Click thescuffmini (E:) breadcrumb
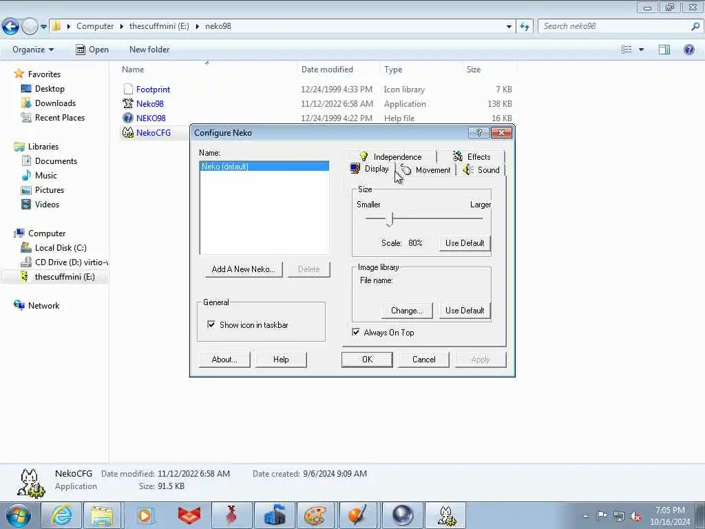Screen dimensions: 705x529 tap(159, 26)
